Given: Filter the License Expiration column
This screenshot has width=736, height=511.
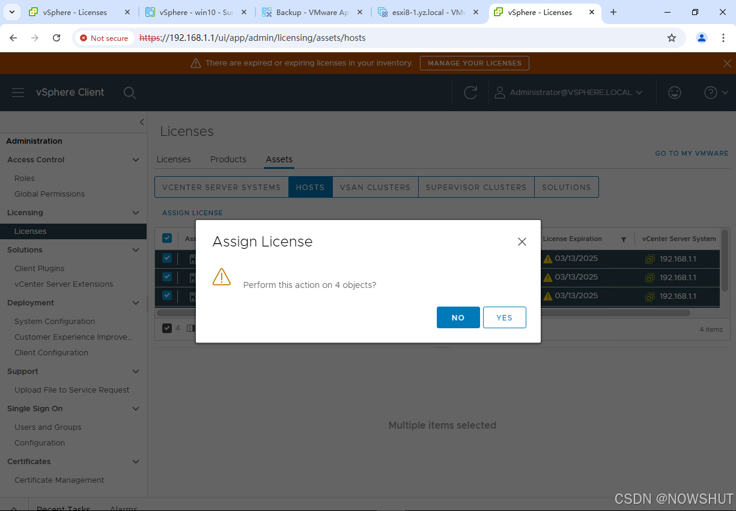Looking at the screenshot, I should pyautogui.click(x=624, y=239).
